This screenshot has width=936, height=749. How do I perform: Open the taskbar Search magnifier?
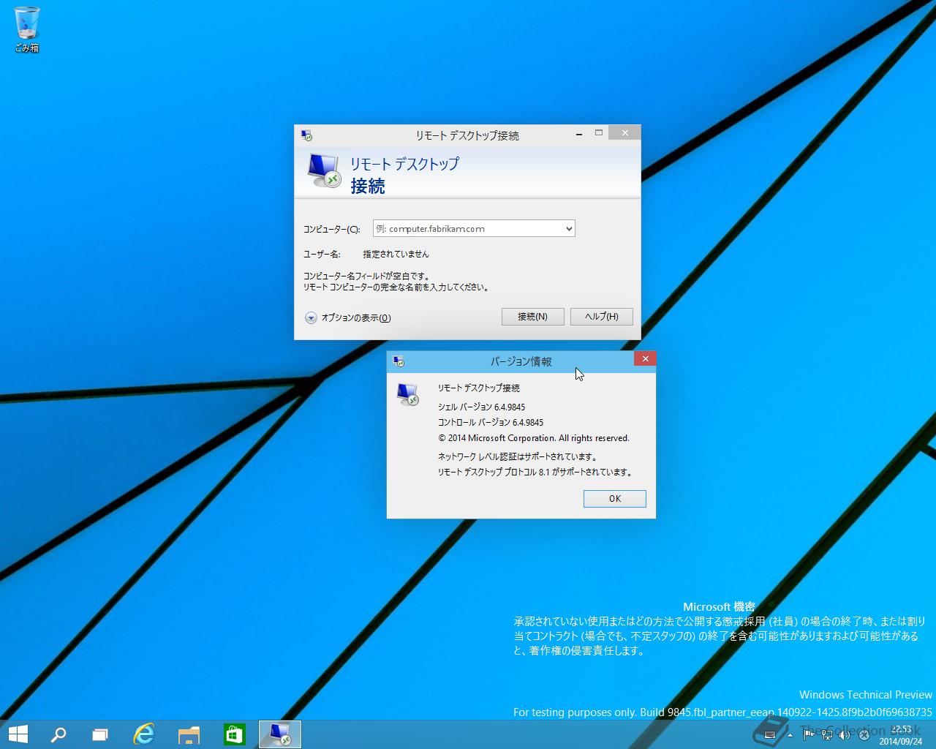(58, 734)
